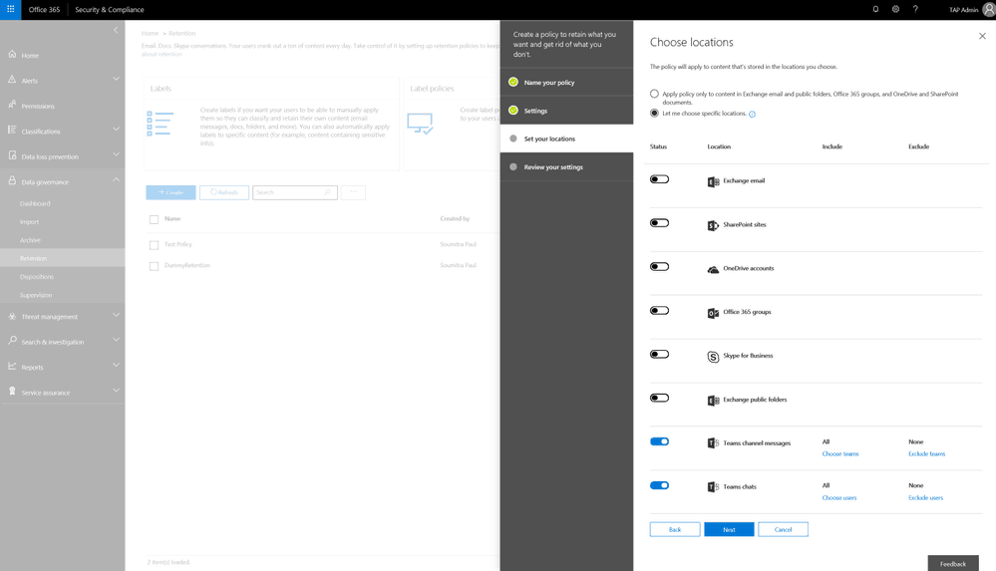996x571 pixels.
Task: Click the Back button
Action: (x=675, y=530)
